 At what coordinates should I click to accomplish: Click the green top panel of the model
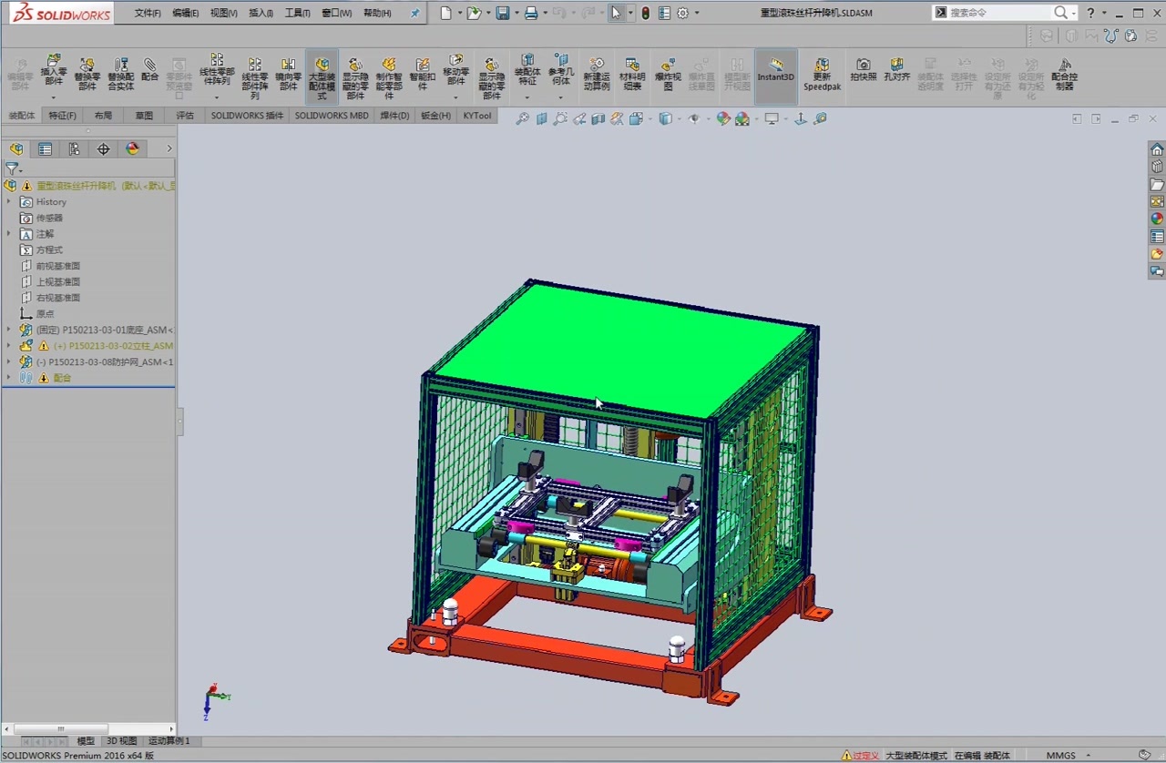tap(624, 351)
